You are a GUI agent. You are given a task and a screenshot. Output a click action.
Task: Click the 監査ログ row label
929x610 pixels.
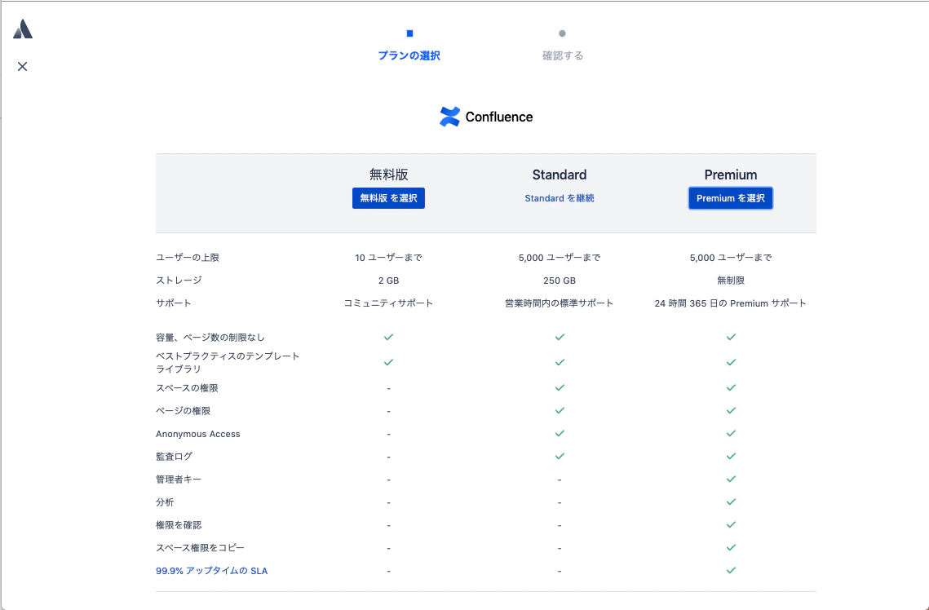175,457
